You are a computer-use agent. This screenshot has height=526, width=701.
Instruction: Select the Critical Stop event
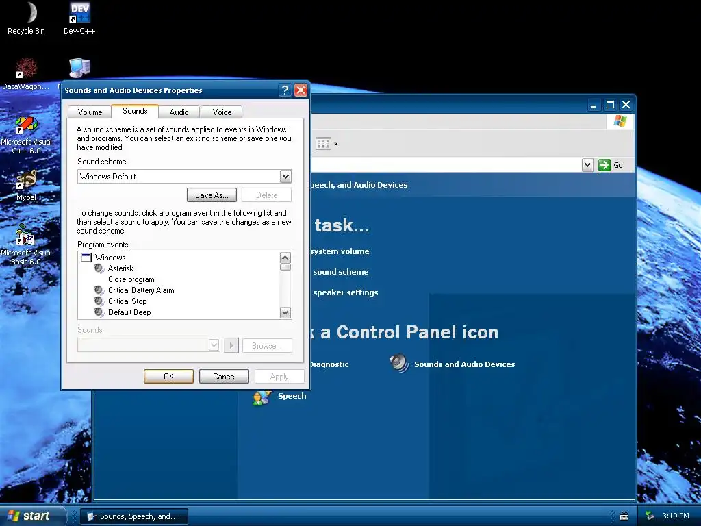[x=127, y=301]
